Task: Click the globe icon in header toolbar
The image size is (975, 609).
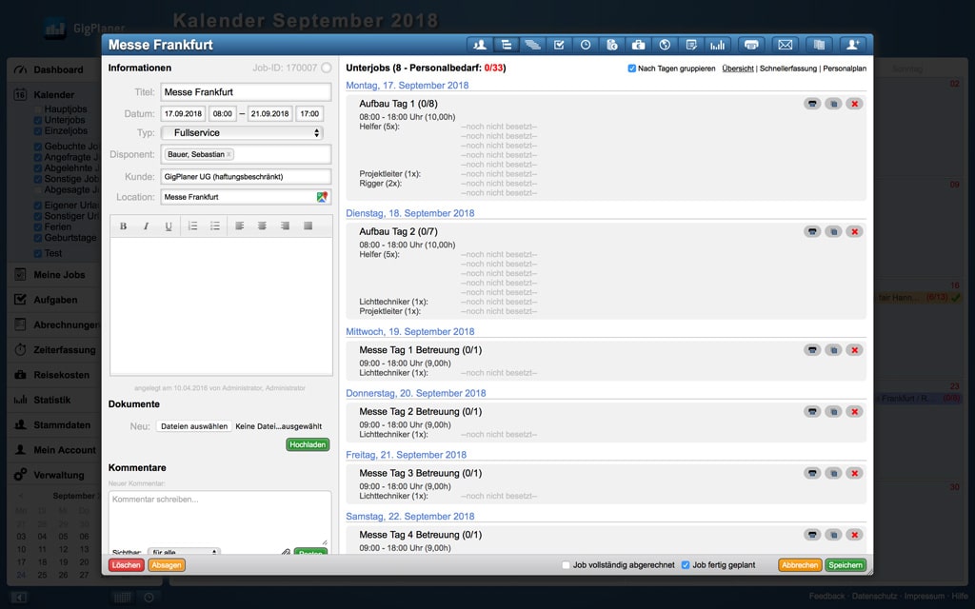Action: pyautogui.click(x=665, y=45)
